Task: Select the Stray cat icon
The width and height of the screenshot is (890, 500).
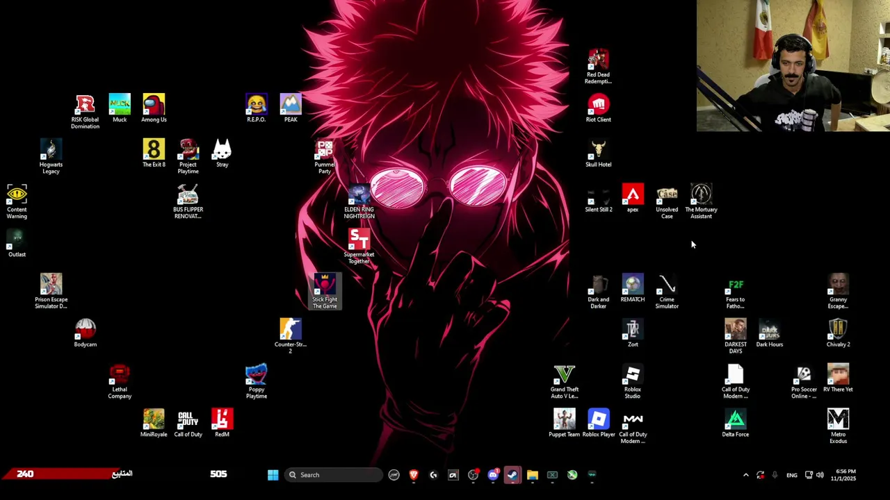Action: tap(222, 154)
